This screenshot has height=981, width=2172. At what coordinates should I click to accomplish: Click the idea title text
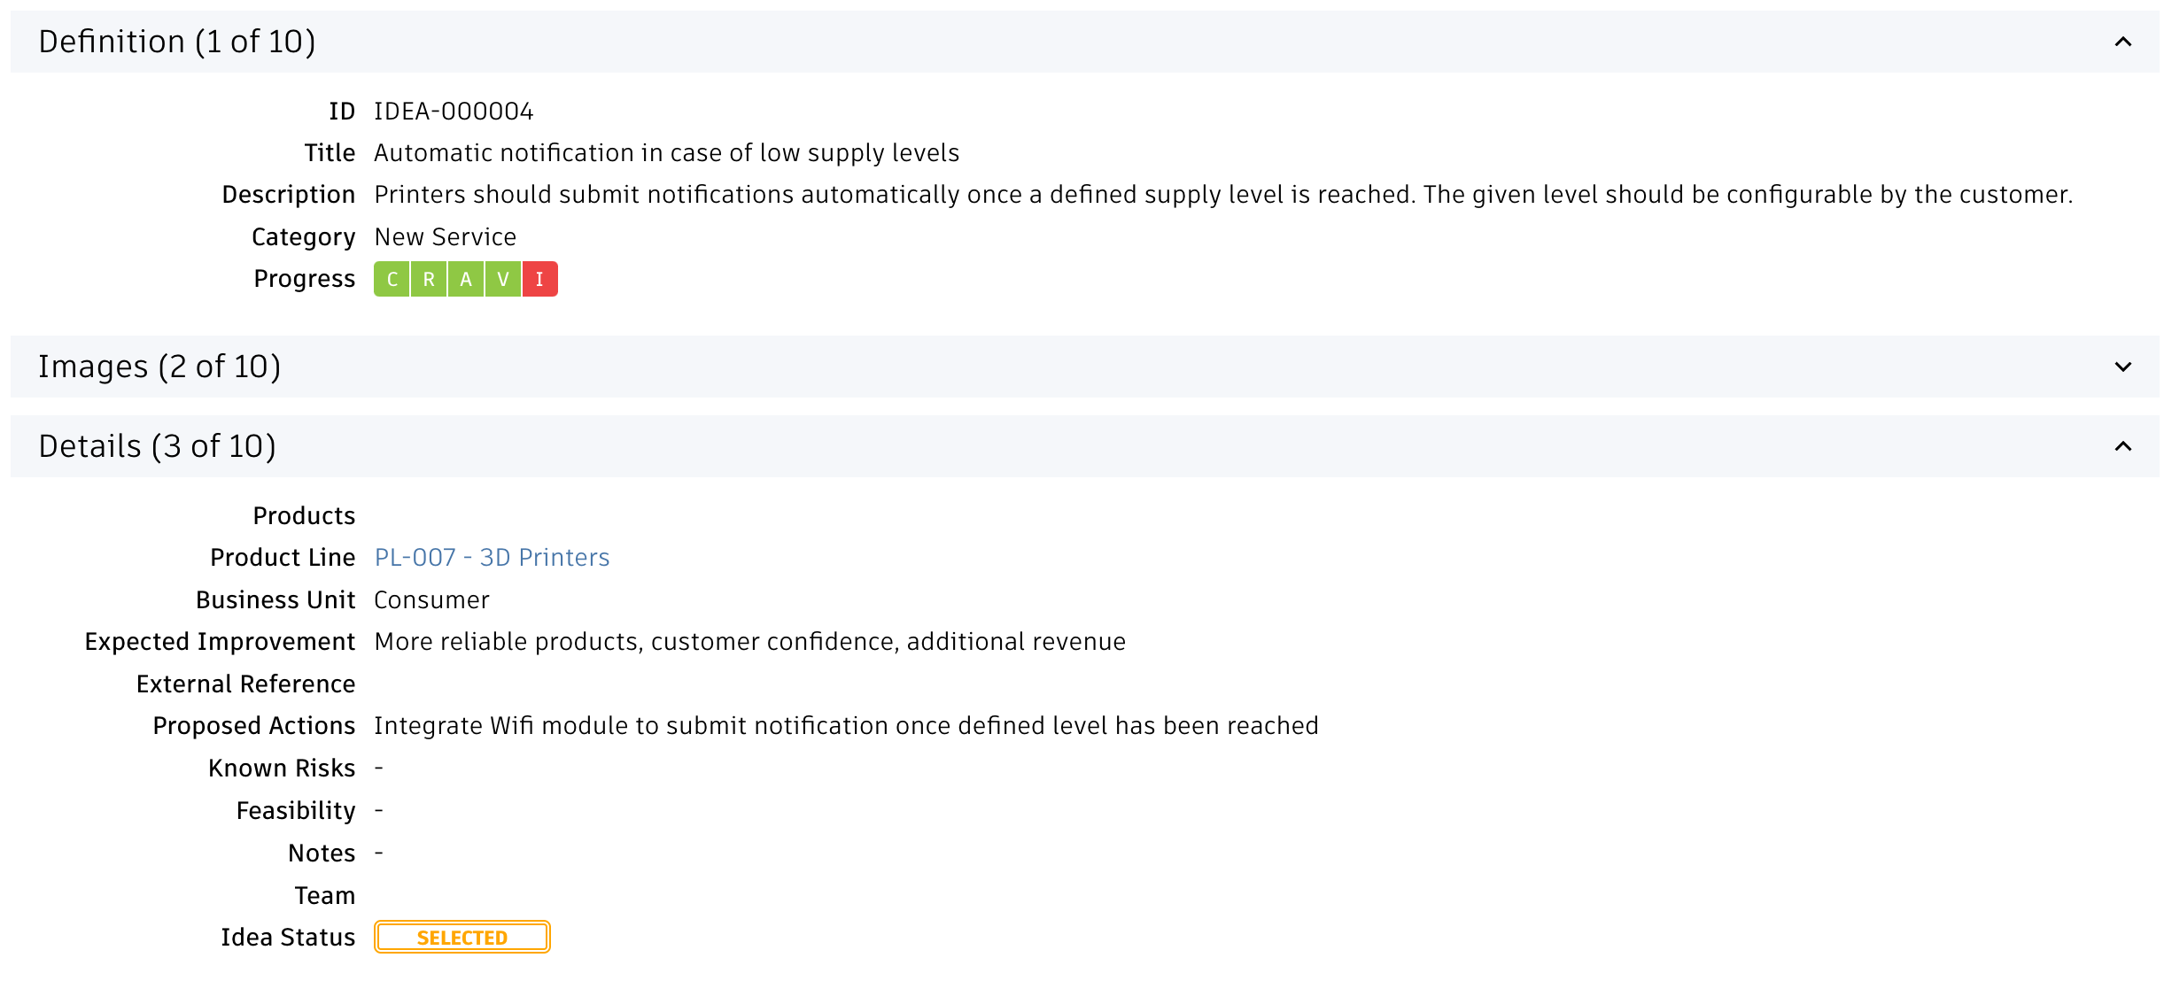[x=666, y=153]
